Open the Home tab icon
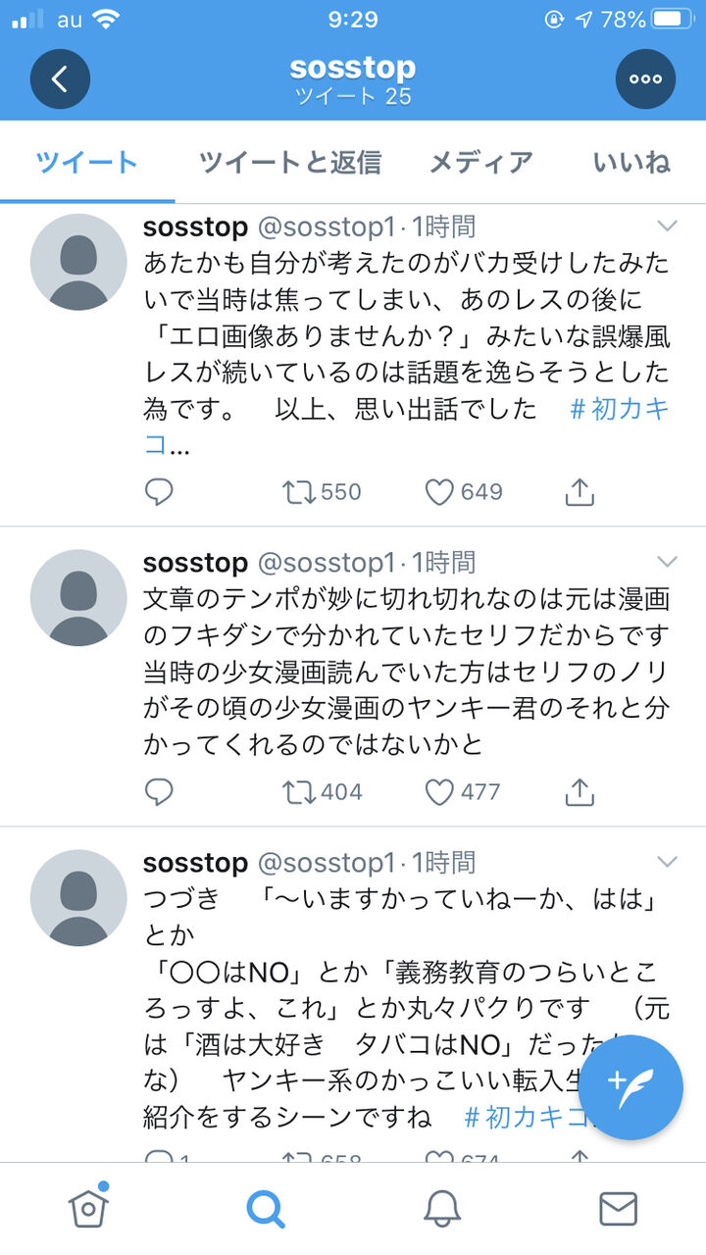The height and width of the screenshot is (1255, 706). click(88, 1208)
